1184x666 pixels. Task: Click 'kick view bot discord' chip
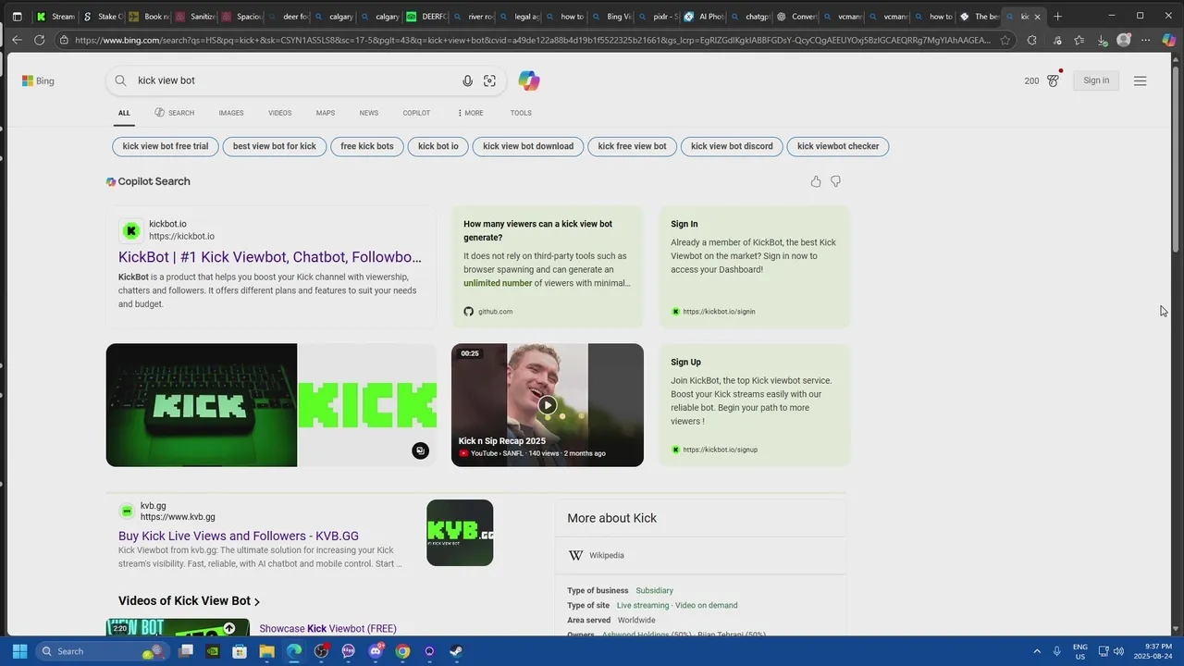coord(732,146)
